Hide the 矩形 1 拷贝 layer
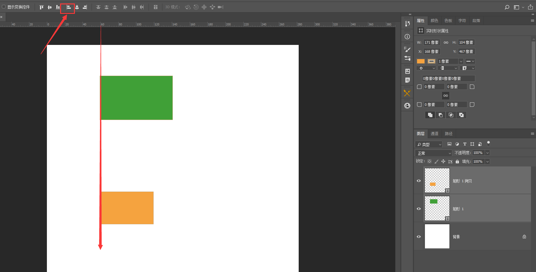Viewport: 536px width, 272px height. (419, 181)
